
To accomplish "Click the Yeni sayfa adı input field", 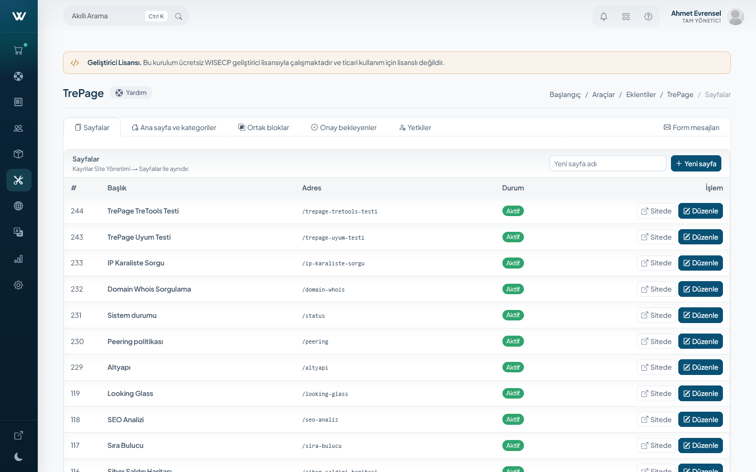I will coord(608,164).
